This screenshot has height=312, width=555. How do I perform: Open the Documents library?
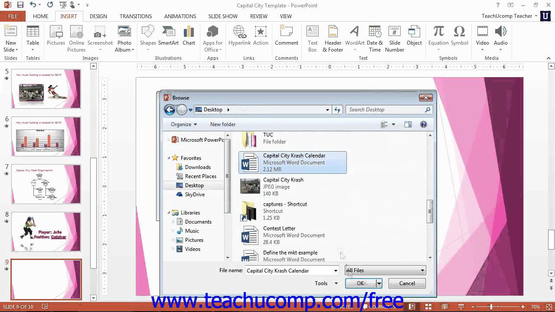pyautogui.click(x=198, y=222)
